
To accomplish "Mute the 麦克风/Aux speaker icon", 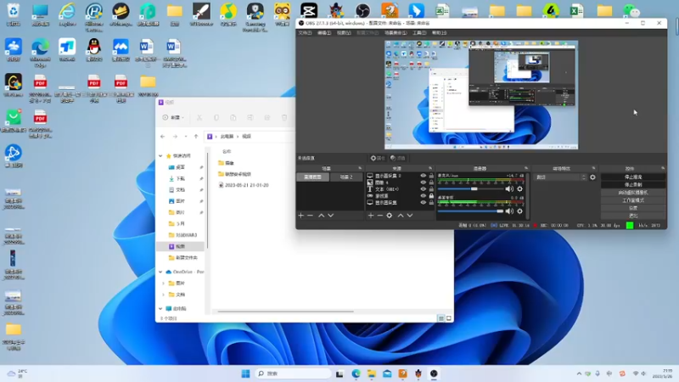I will point(509,188).
